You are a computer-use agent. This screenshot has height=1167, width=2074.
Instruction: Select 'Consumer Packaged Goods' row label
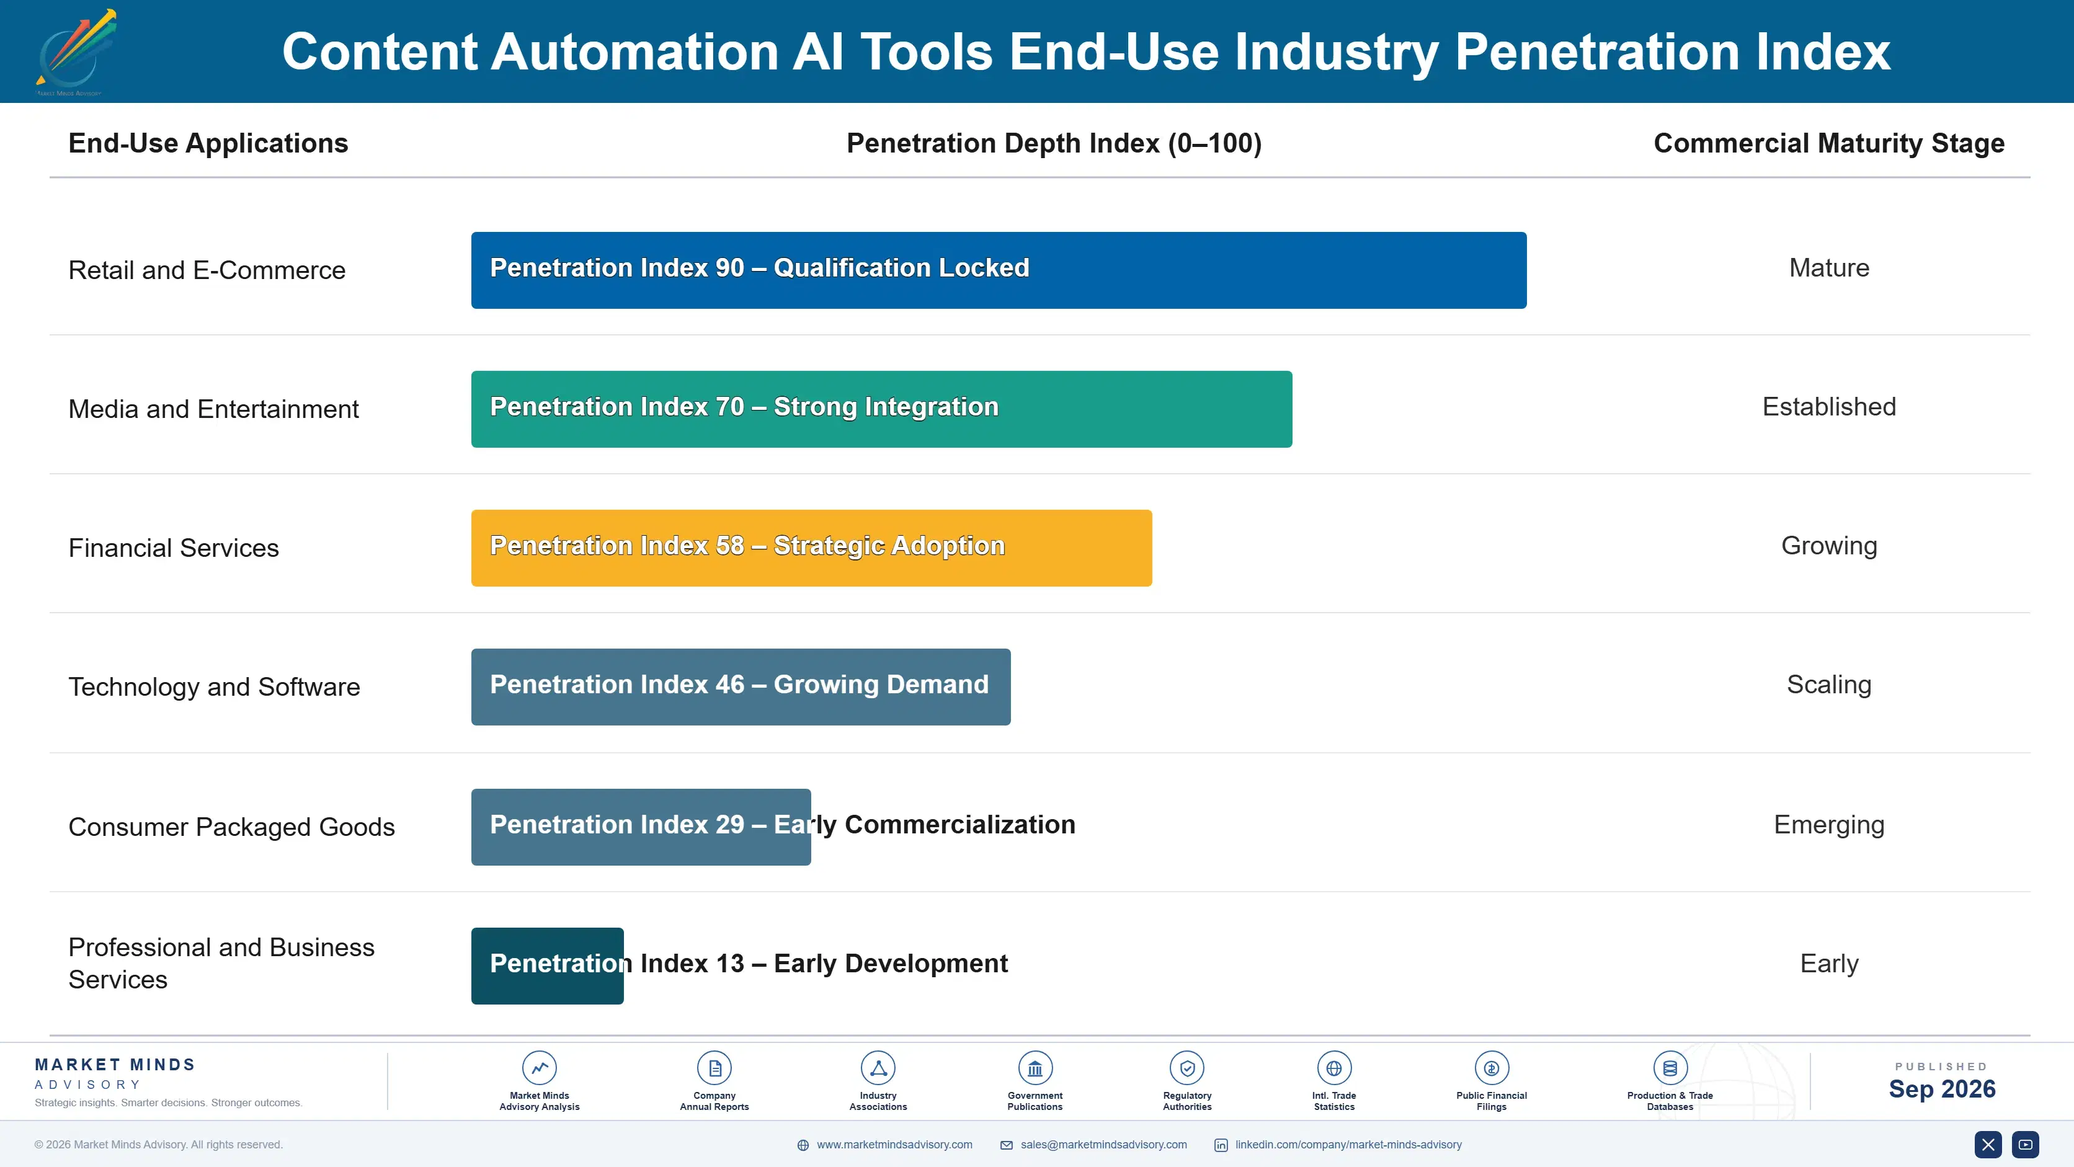[232, 827]
